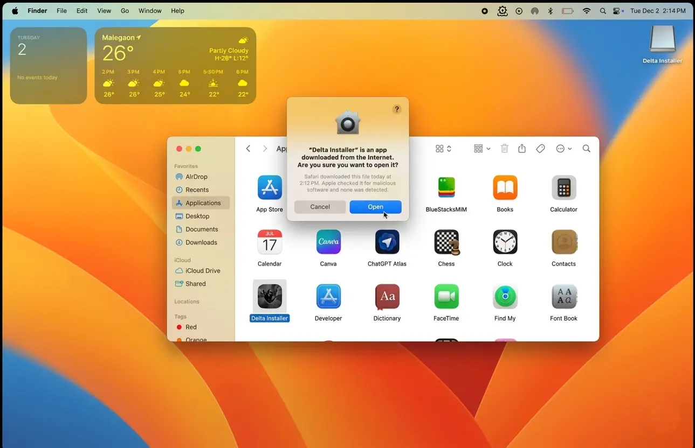Select the Font Book app icon
695x448 pixels.
[x=564, y=297]
